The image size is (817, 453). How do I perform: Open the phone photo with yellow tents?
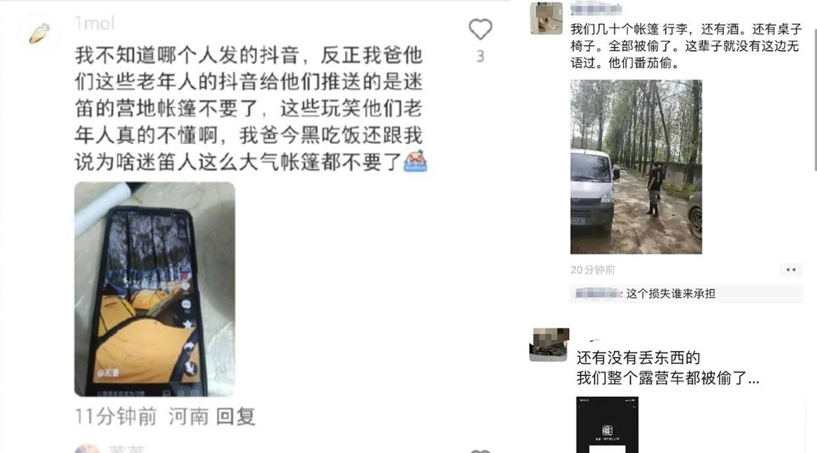click(x=155, y=289)
